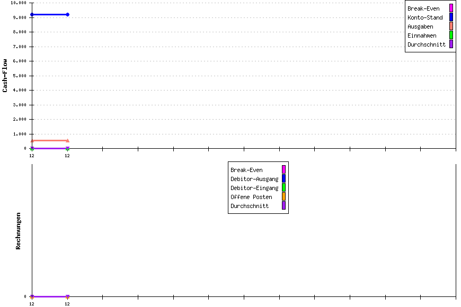Click the salmon Ausgaben line in Cash-Flow chart

point(49,141)
